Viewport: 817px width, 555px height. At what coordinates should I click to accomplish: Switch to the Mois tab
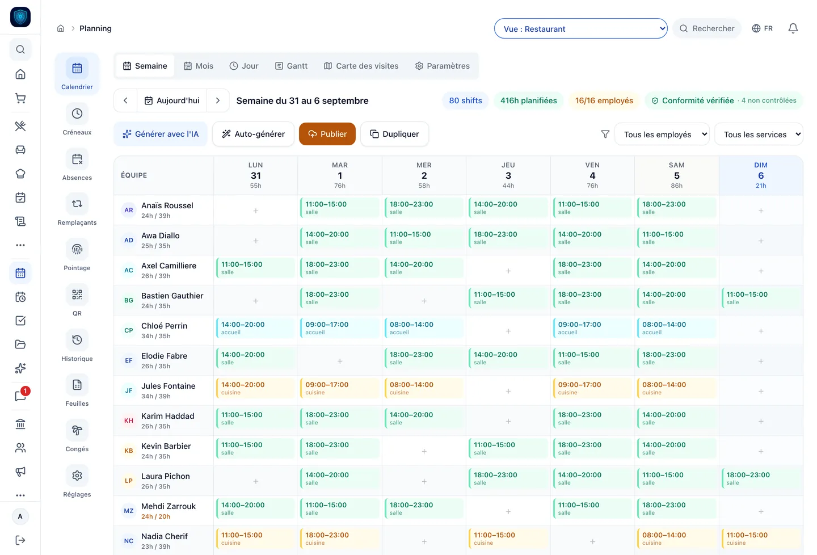tap(199, 66)
